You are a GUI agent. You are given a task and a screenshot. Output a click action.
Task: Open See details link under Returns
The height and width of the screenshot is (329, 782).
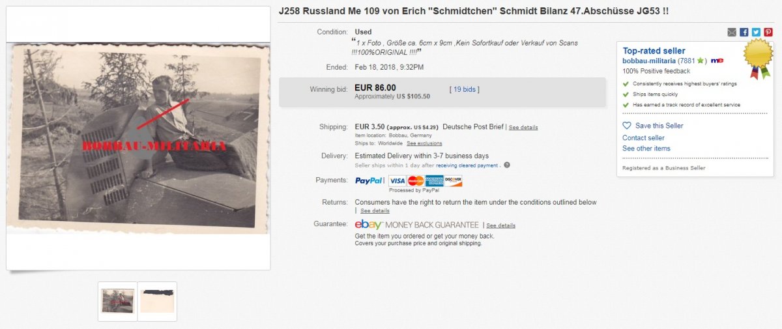coord(375,211)
